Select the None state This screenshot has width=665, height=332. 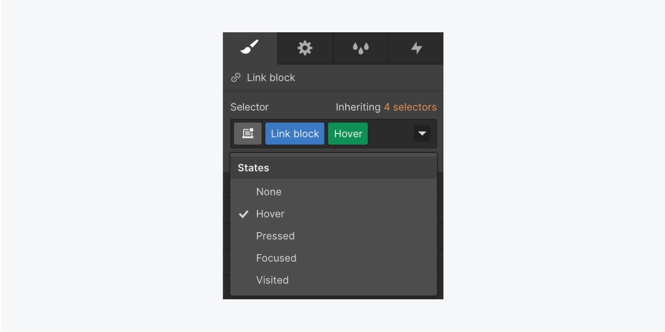[x=268, y=192]
